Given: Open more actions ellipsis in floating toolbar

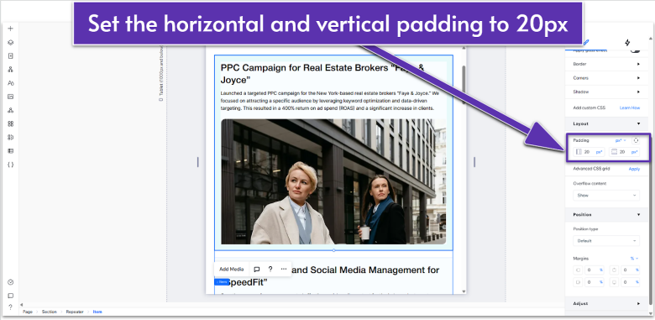Looking at the screenshot, I should tap(284, 270).
